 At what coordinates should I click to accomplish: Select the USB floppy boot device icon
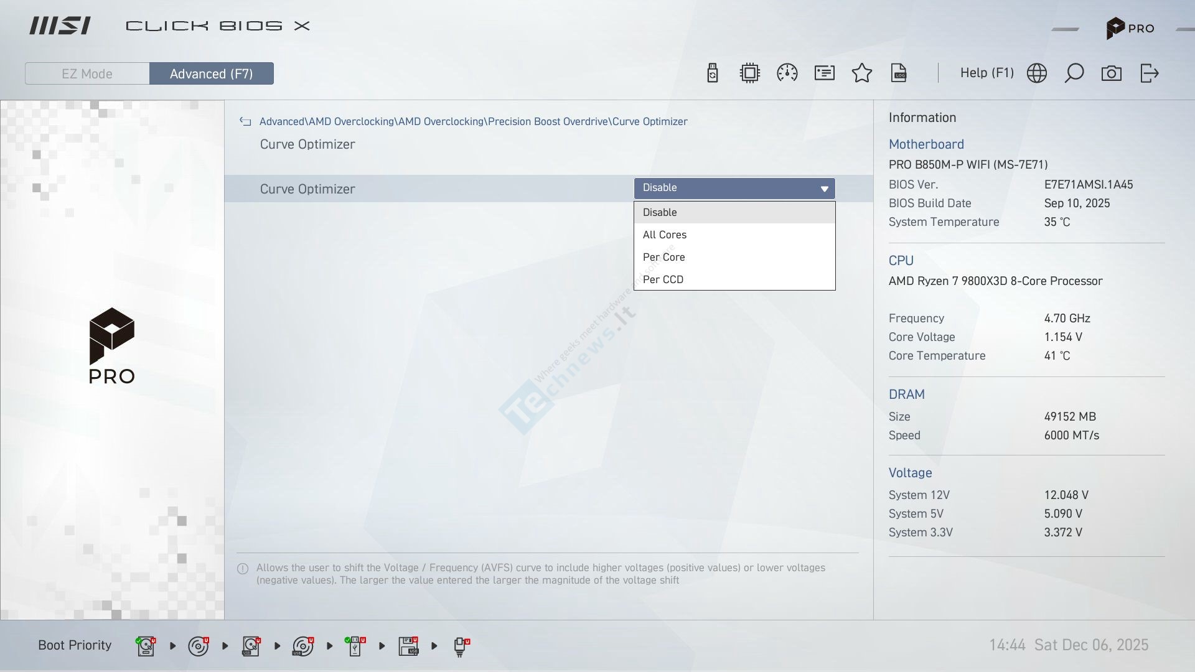click(409, 646)
